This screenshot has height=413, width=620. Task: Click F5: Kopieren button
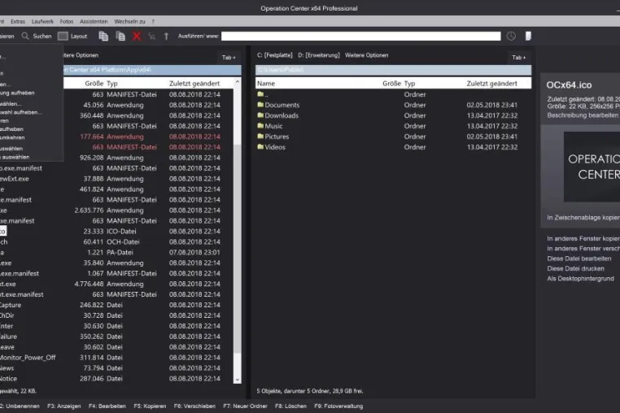pyautogui.click(x=150, y=406)
